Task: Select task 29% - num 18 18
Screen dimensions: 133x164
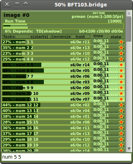Action: tap(46, 139)
